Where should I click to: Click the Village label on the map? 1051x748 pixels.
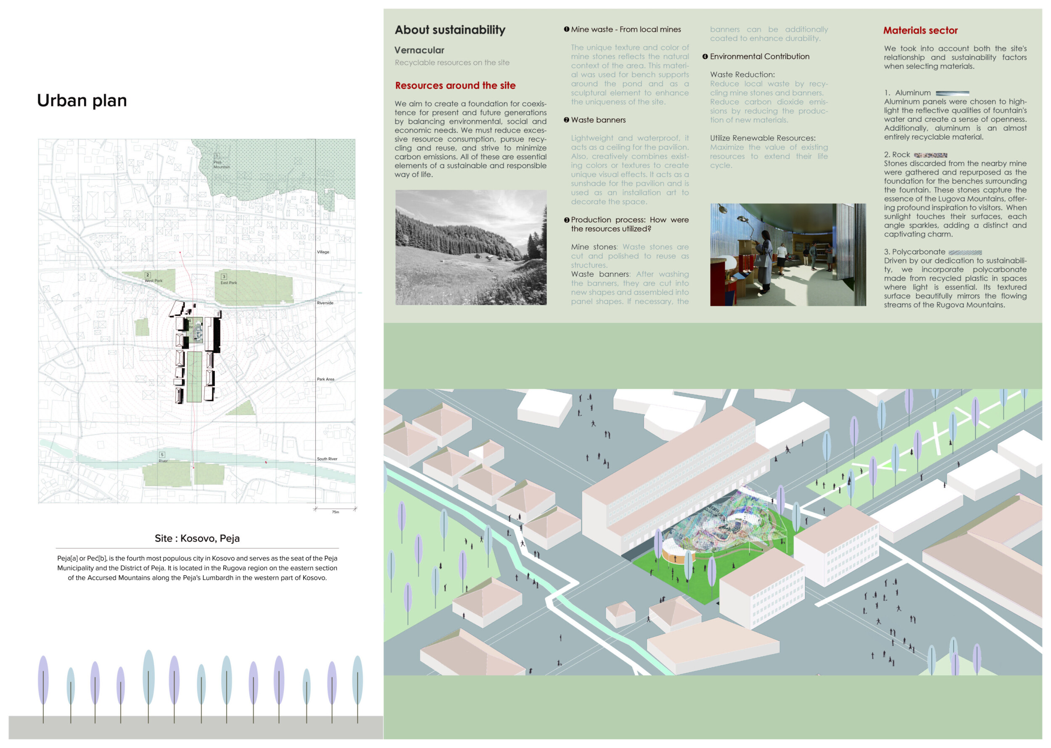tap(323, 252)
